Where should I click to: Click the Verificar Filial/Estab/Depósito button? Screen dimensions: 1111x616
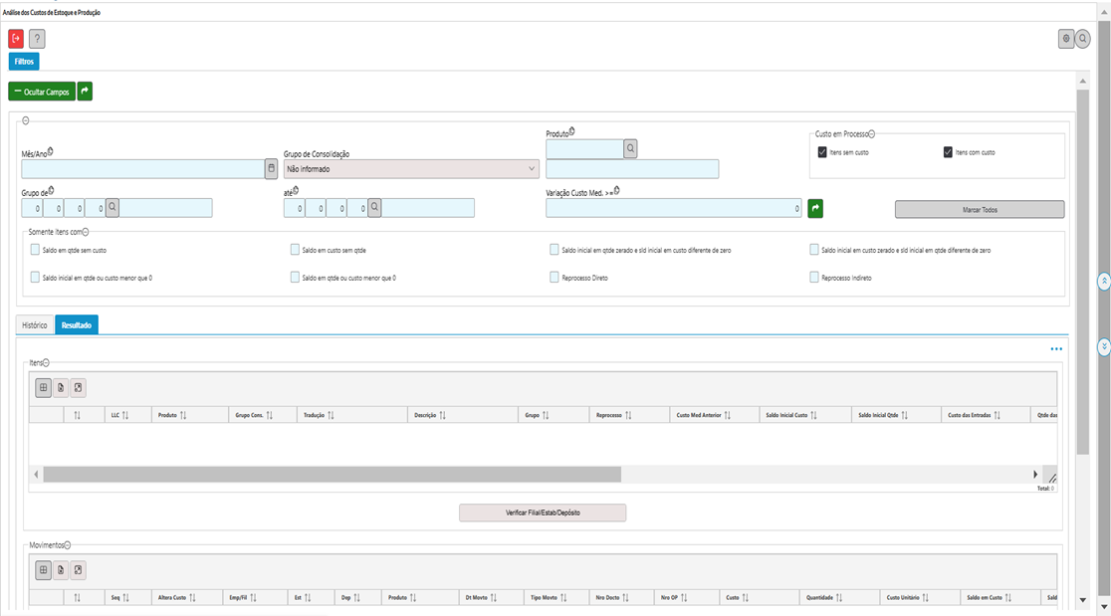[542, 513]
